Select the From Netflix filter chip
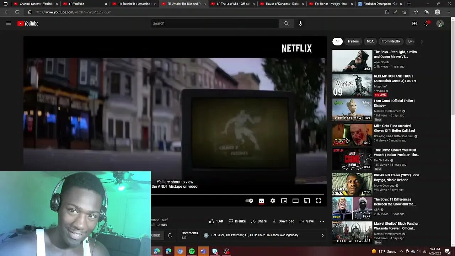Screen dimensions: 455x256 coord(391,41)
